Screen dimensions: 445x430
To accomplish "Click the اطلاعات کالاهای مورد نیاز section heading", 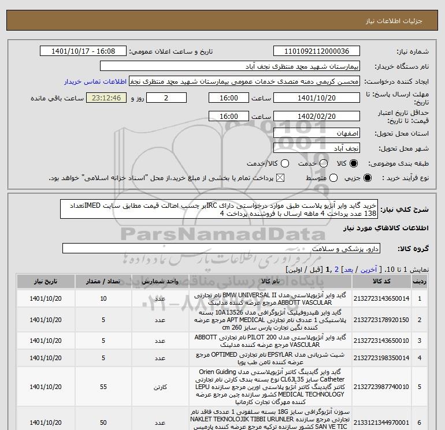I will pyautogui.click(x=386, y=228).
